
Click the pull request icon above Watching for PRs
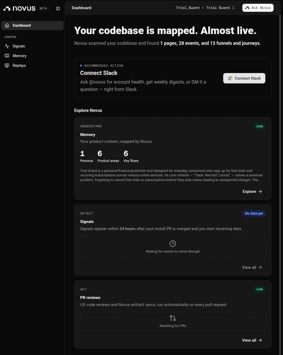click(x=173, y=318)
